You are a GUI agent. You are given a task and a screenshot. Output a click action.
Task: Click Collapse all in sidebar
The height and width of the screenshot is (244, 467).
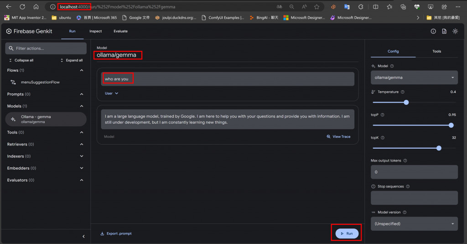(21, 60)
